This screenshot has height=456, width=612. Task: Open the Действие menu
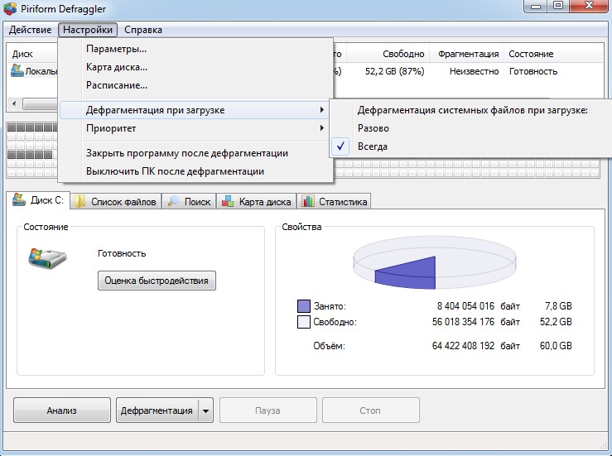click(x=30, y=30)
